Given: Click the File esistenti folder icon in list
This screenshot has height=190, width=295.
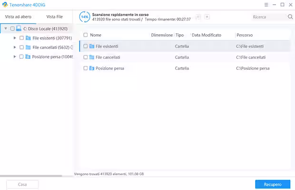Looking at the screenshot, I should tap(92, 46).
